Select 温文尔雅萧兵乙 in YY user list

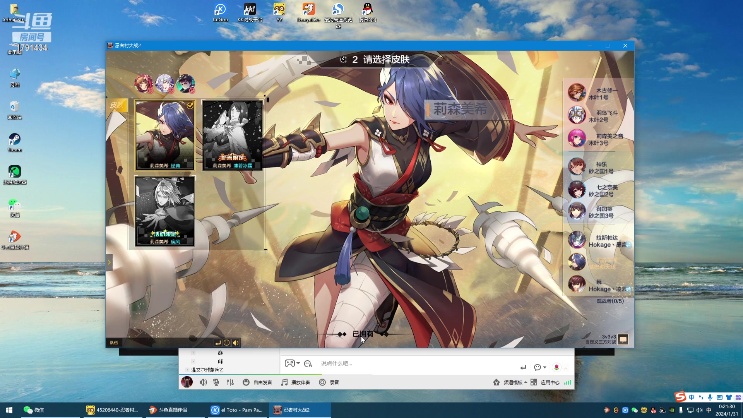point(207,370)
